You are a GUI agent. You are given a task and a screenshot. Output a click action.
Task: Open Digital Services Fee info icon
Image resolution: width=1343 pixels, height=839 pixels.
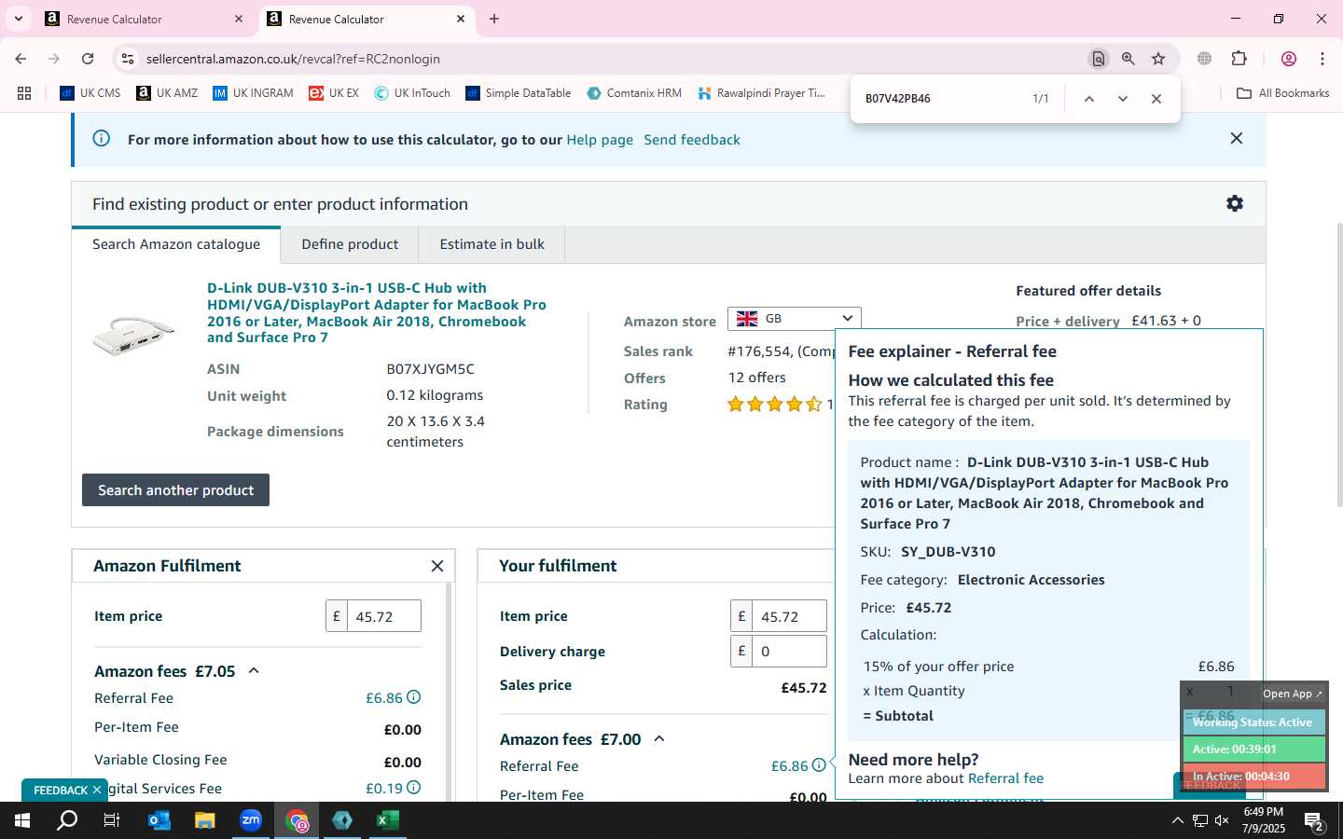[414, 788]
